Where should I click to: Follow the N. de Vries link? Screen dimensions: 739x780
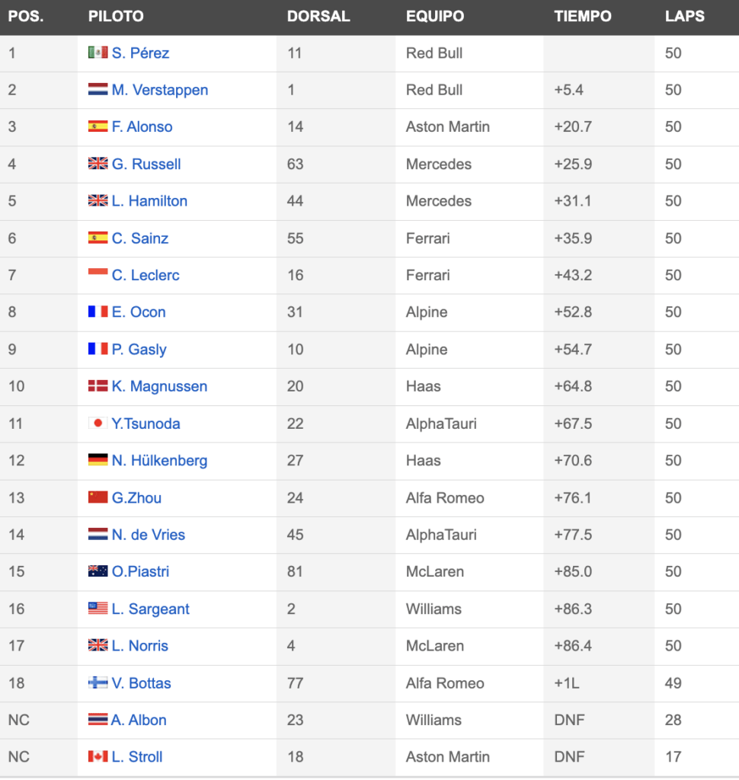[149, 535]
